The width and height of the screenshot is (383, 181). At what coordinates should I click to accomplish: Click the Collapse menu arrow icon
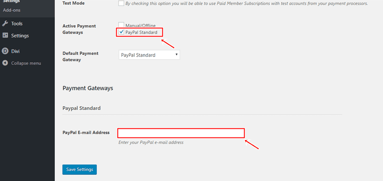(5, 63)
